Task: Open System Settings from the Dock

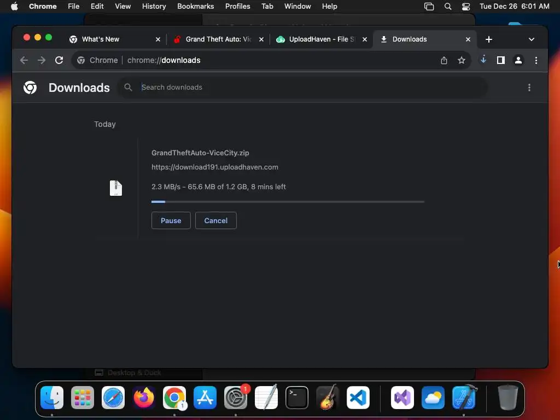Action: pyautogui.click(x=236, y=398)
